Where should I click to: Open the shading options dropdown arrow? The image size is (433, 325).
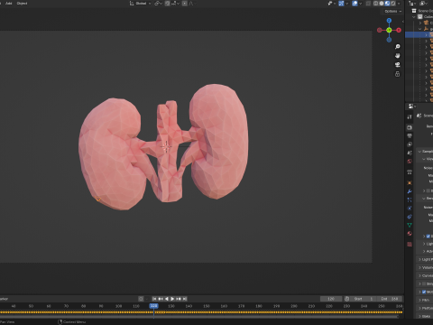[x=399, y=4]
